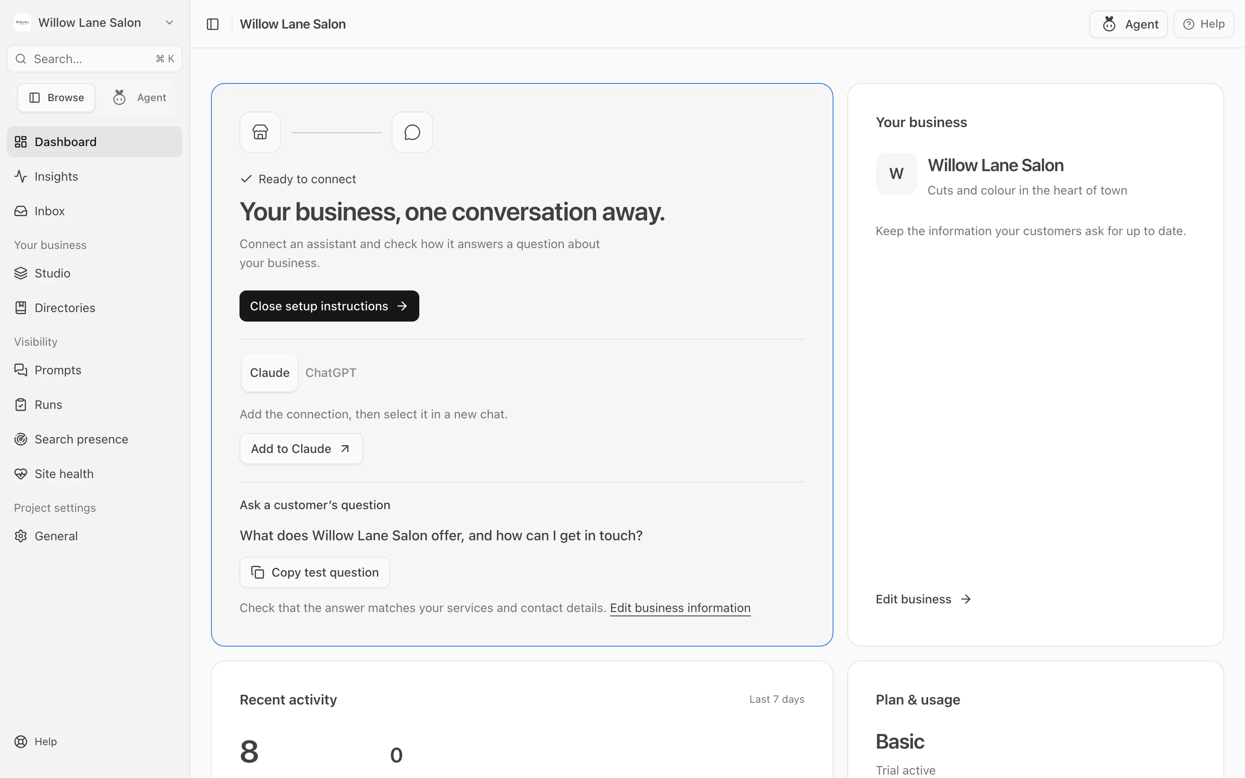Open the Dashboard sidebar item
The image size is (1245, 778).
coord(95,141)
